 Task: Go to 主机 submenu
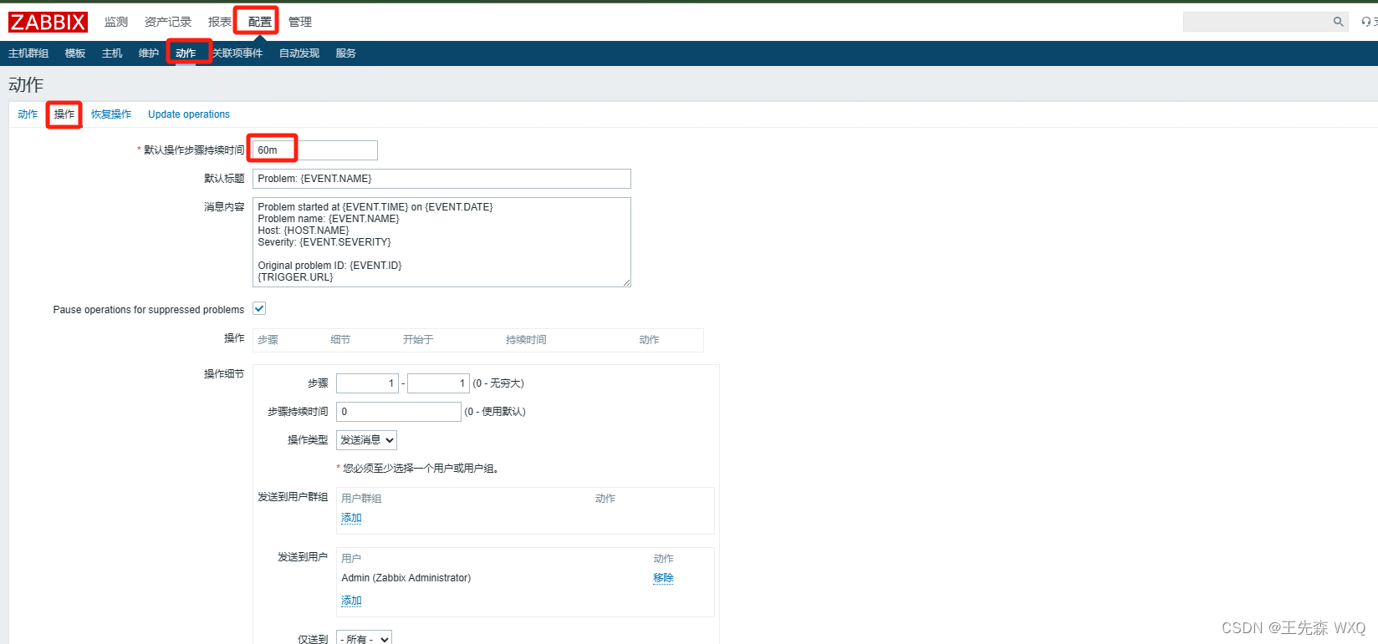112,53
